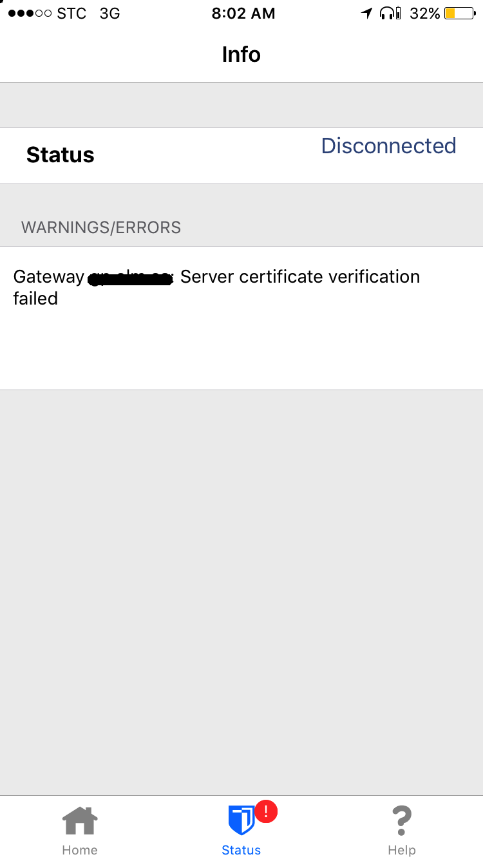Tap the 32% battery percentage text
This screenshot has width=483, height=859.
pyautogui.click(x=425, y=14)
